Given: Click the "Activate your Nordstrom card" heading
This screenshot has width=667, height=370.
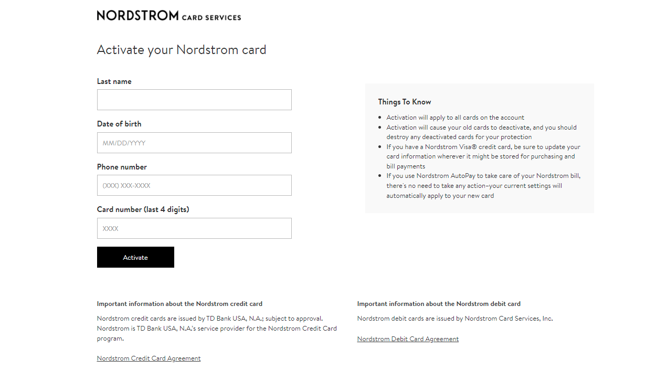Looking at the screenshot, I should click(x=182, y=50).
